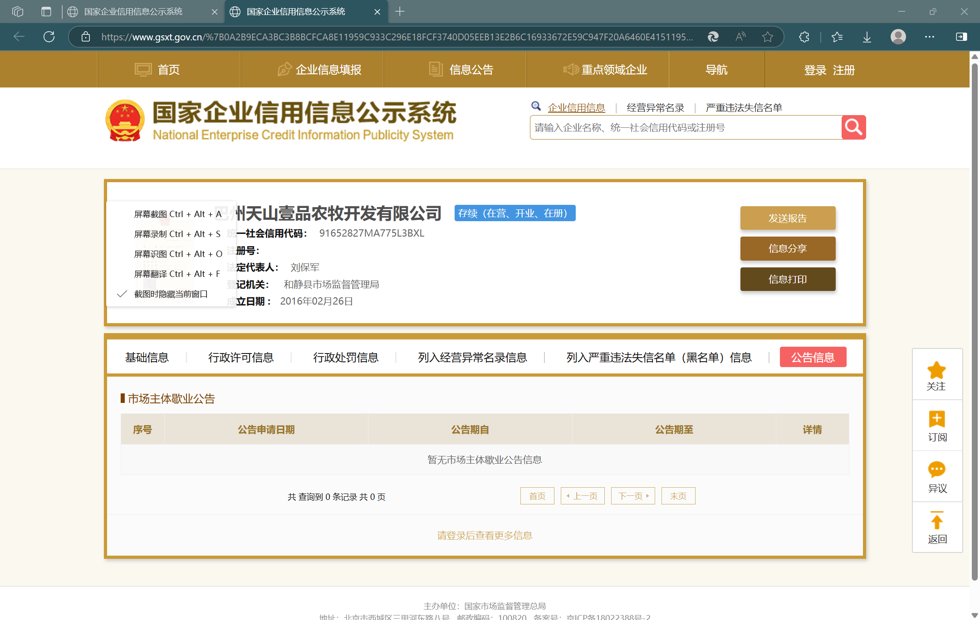Click the national emblem logo
The width and height of the screenshot is (980, 620).
[x=125, y=121]
